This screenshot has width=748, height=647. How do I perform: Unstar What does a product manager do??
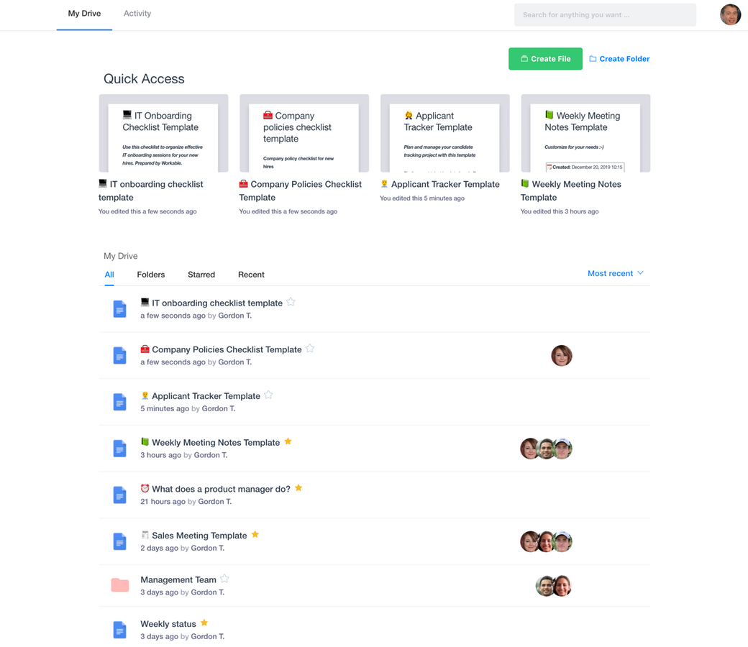[x=298, y=487]
